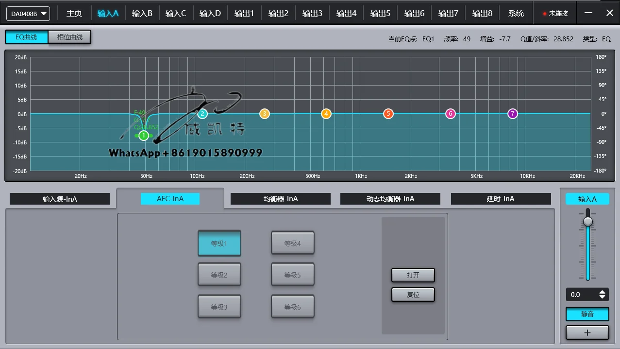
Task: Select EQ point 1 node on curve
Action: (144, 136)
